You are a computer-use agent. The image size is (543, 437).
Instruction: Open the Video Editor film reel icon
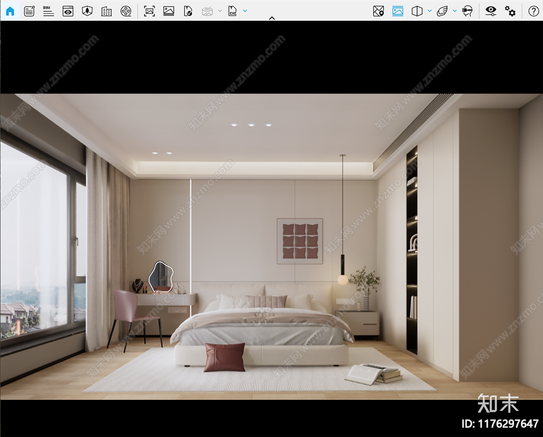pos(126,11)
